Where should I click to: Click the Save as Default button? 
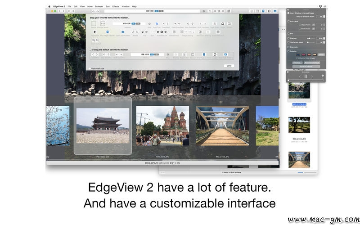[306, 67]
